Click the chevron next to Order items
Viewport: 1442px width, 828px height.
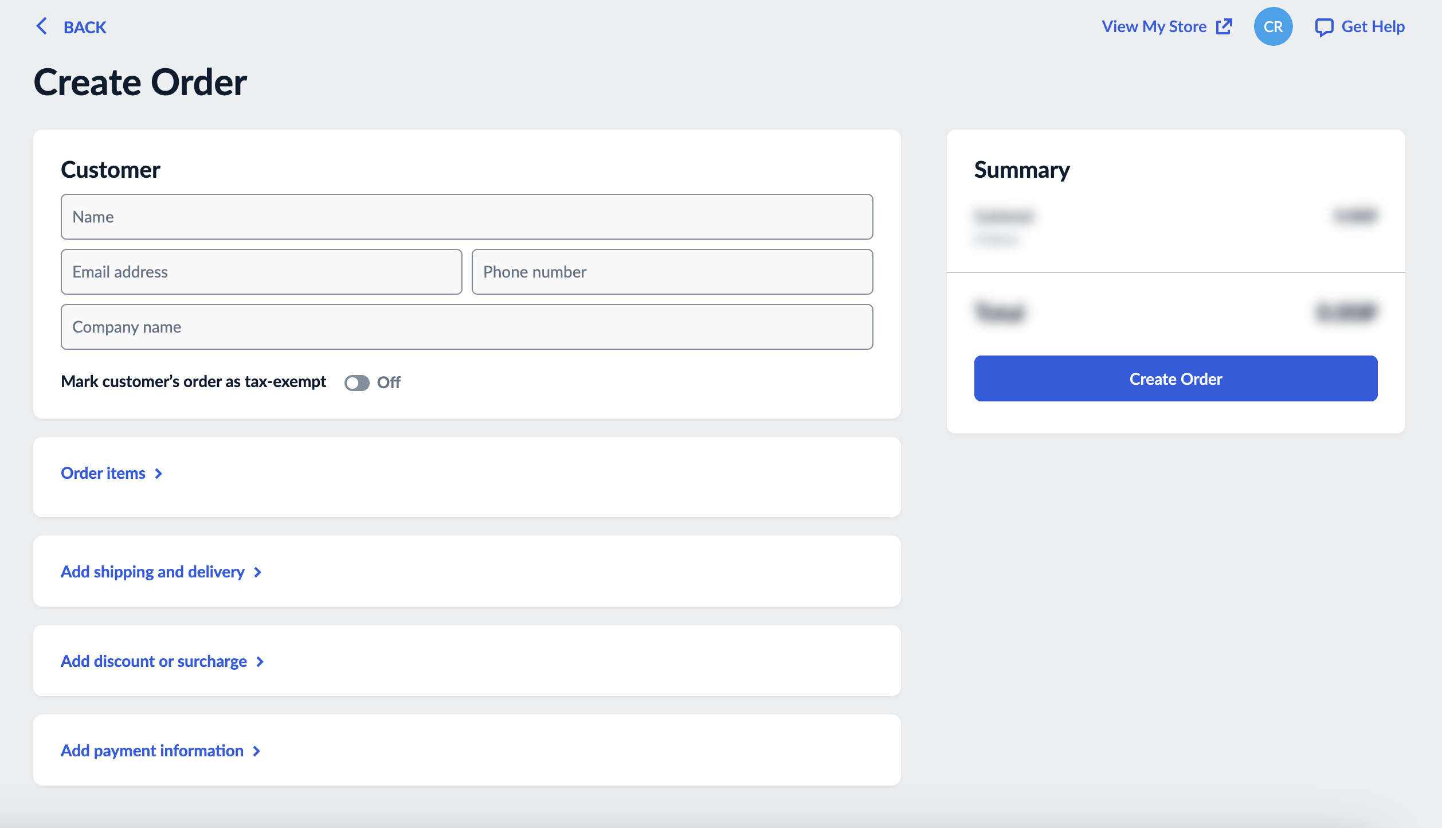pyautogui.click(x=159, y=474)
